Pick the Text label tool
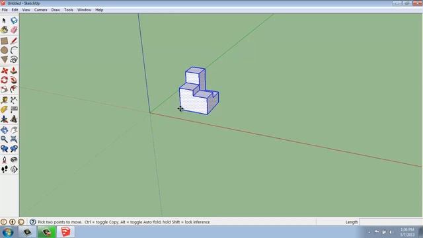Image resolution: width=423 pixels, height=238 pixels. (x=14, y=110)
